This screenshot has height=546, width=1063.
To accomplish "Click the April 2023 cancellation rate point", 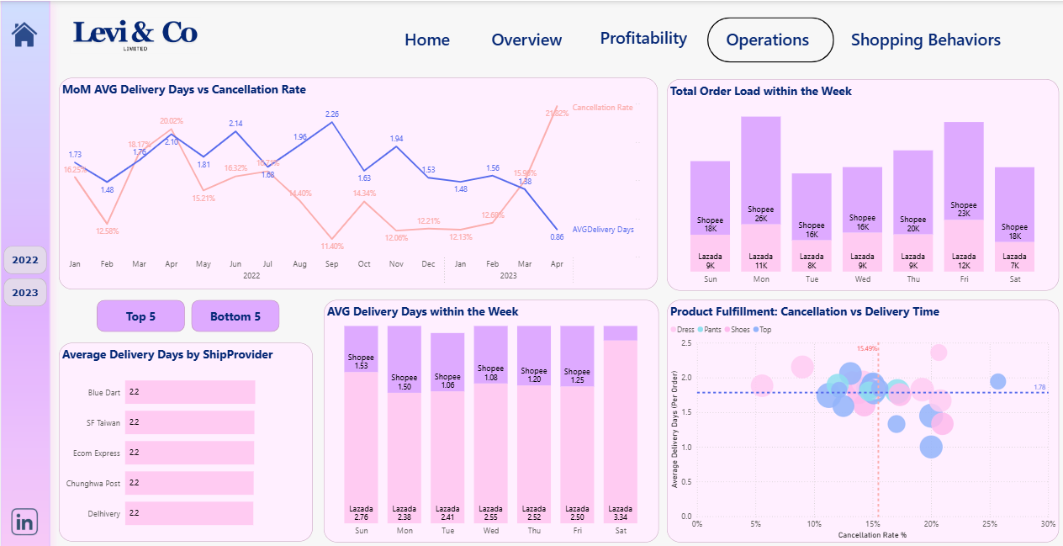I will coord(555,108).
